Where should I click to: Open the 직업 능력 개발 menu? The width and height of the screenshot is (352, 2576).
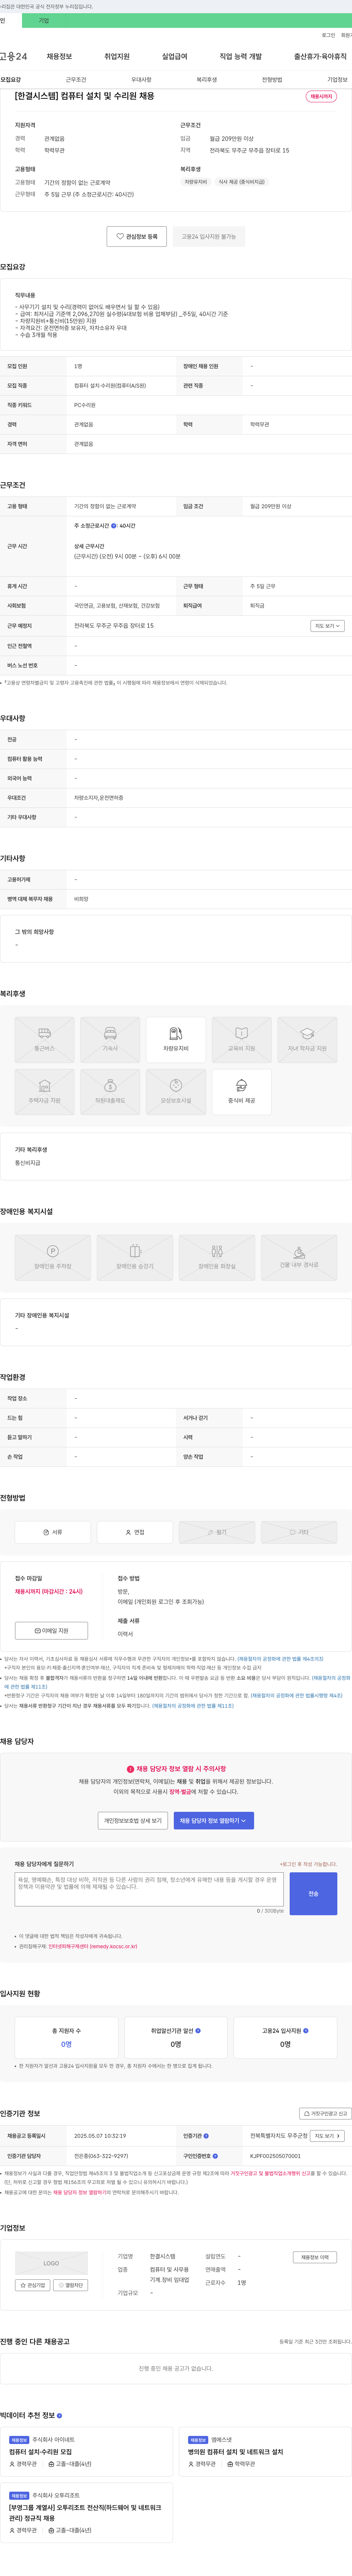(x=241, y=57)
